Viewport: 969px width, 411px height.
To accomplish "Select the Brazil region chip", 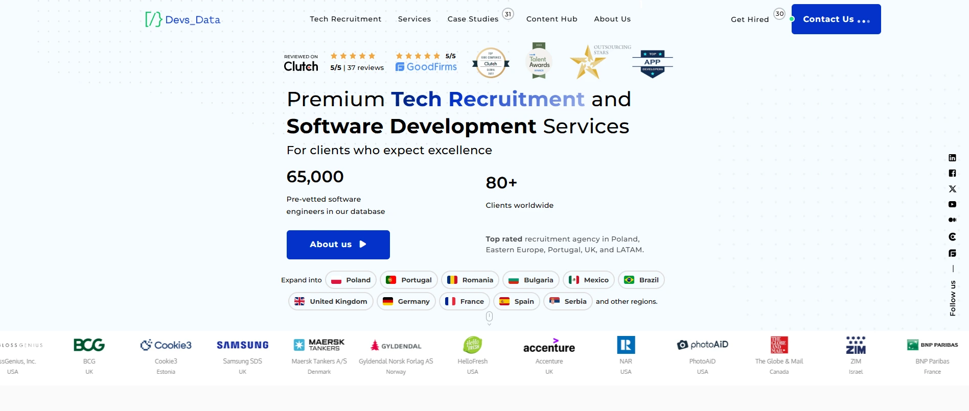I will point(641,280).
